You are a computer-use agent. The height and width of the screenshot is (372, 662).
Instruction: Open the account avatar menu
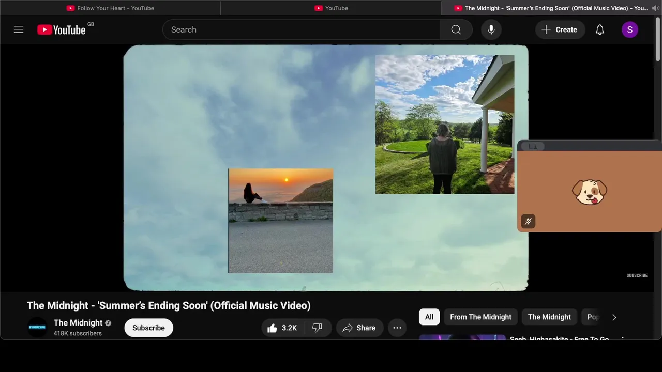[x=629, y=29]
